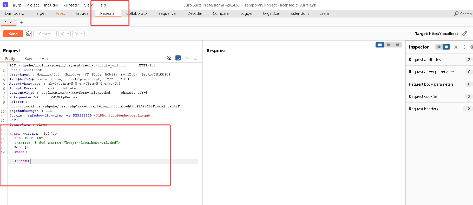
Task: Expand all Inspector sections
Action: [x=456, y=47]
